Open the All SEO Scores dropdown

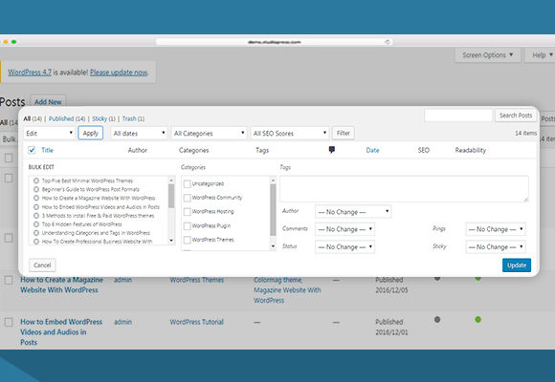tap(290, 134)
